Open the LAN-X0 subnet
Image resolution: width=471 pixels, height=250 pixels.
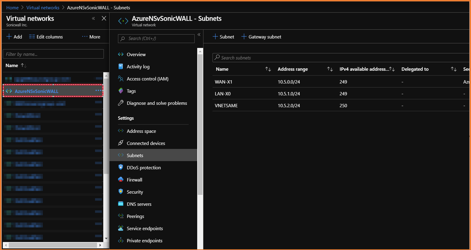click(x=223, y=94)
